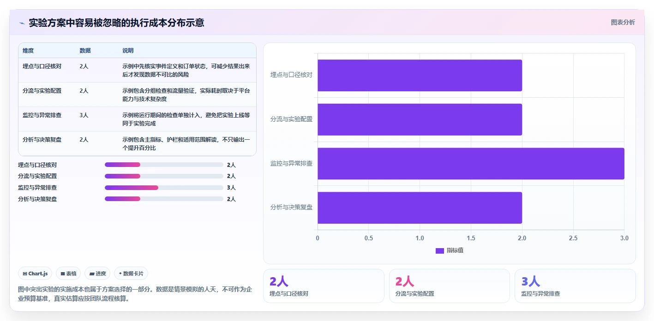Click the 监控与异常排查 chart bar

point(471,164)
